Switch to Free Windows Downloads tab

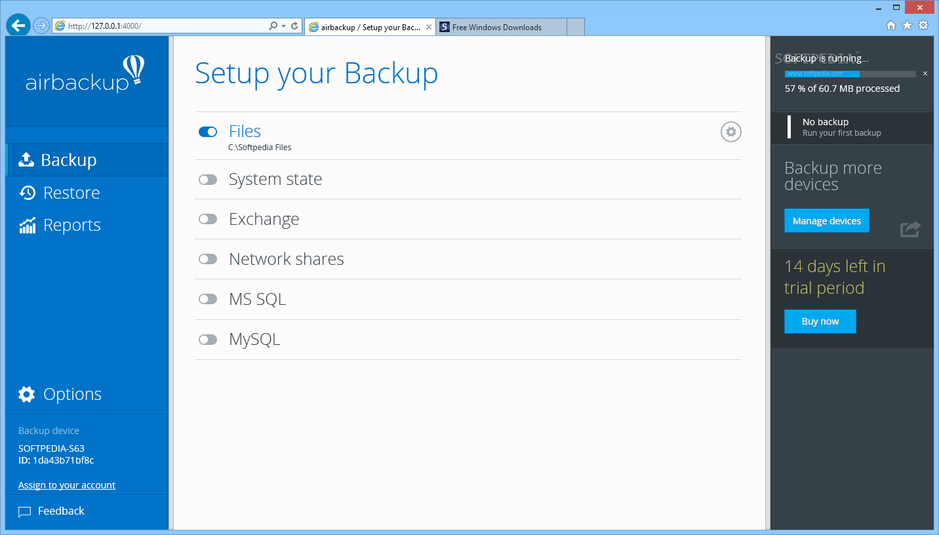501,27
